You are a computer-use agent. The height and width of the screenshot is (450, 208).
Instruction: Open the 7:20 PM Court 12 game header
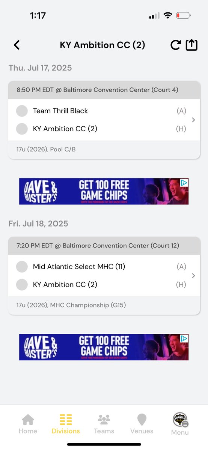point(104,246)
